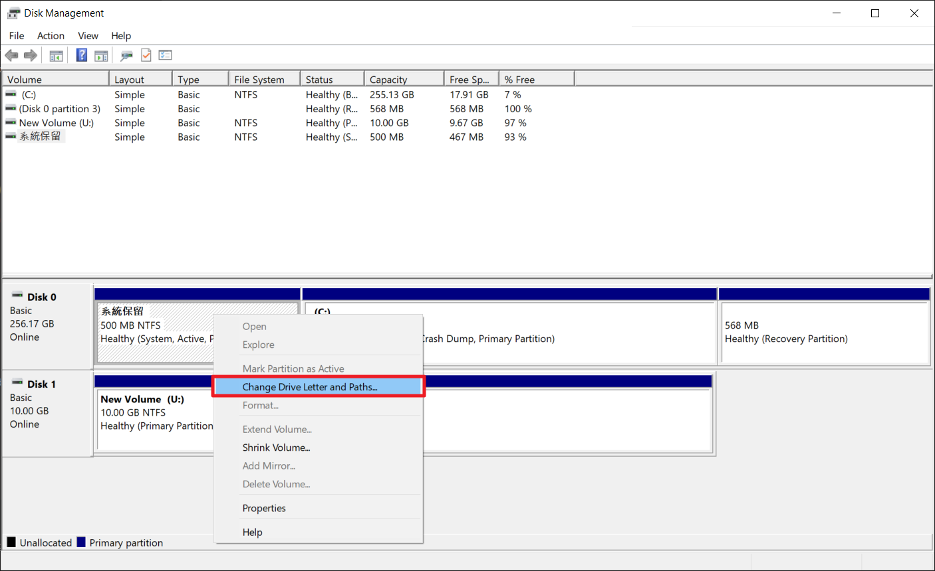Open the File menu
Viewport: 935px width, 571px height.
17,36
